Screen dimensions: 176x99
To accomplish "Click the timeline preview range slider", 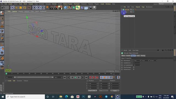I will pyautogui.click(x=34, y=77).
